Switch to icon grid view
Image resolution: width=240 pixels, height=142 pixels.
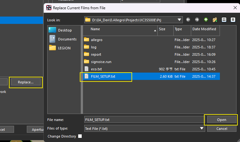[x=224, y=20]
